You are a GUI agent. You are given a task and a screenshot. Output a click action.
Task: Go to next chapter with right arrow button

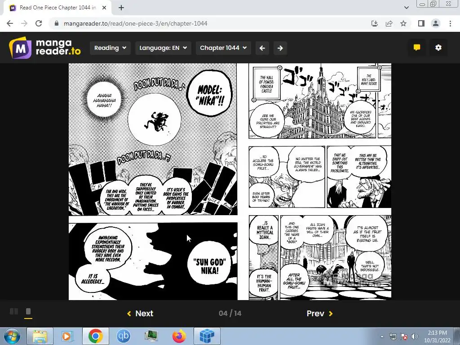(280, 48)
